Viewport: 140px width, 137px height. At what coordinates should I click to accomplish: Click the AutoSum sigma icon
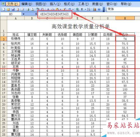coord(82,9)
